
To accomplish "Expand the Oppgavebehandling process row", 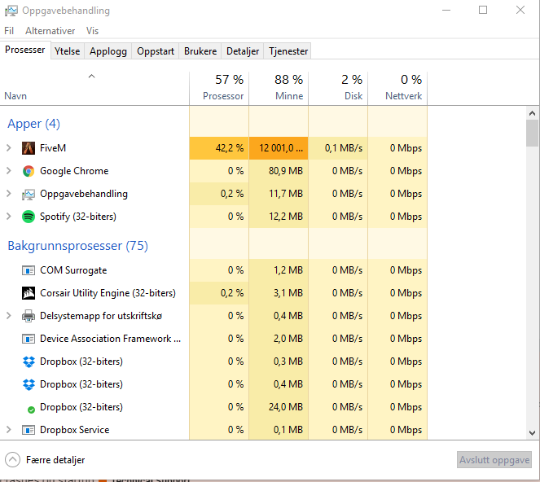I will [9, 194].
